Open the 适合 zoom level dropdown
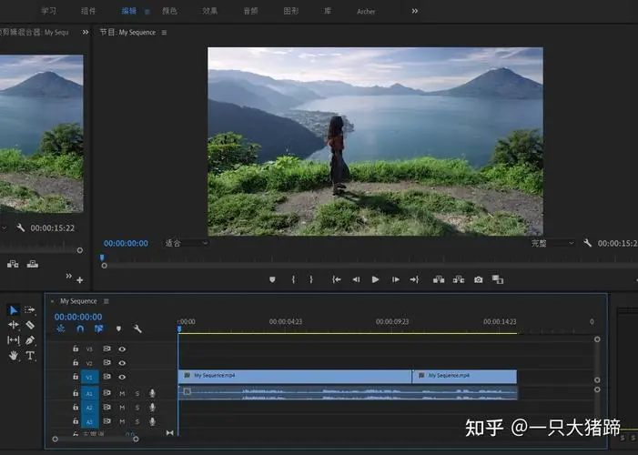The height and width of the screenshot is (455, 638). 186,243
